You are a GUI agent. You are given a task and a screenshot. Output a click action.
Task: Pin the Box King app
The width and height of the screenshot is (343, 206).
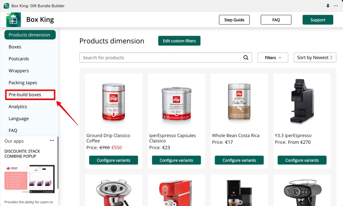pyautogui.click(x=328, y=6)
